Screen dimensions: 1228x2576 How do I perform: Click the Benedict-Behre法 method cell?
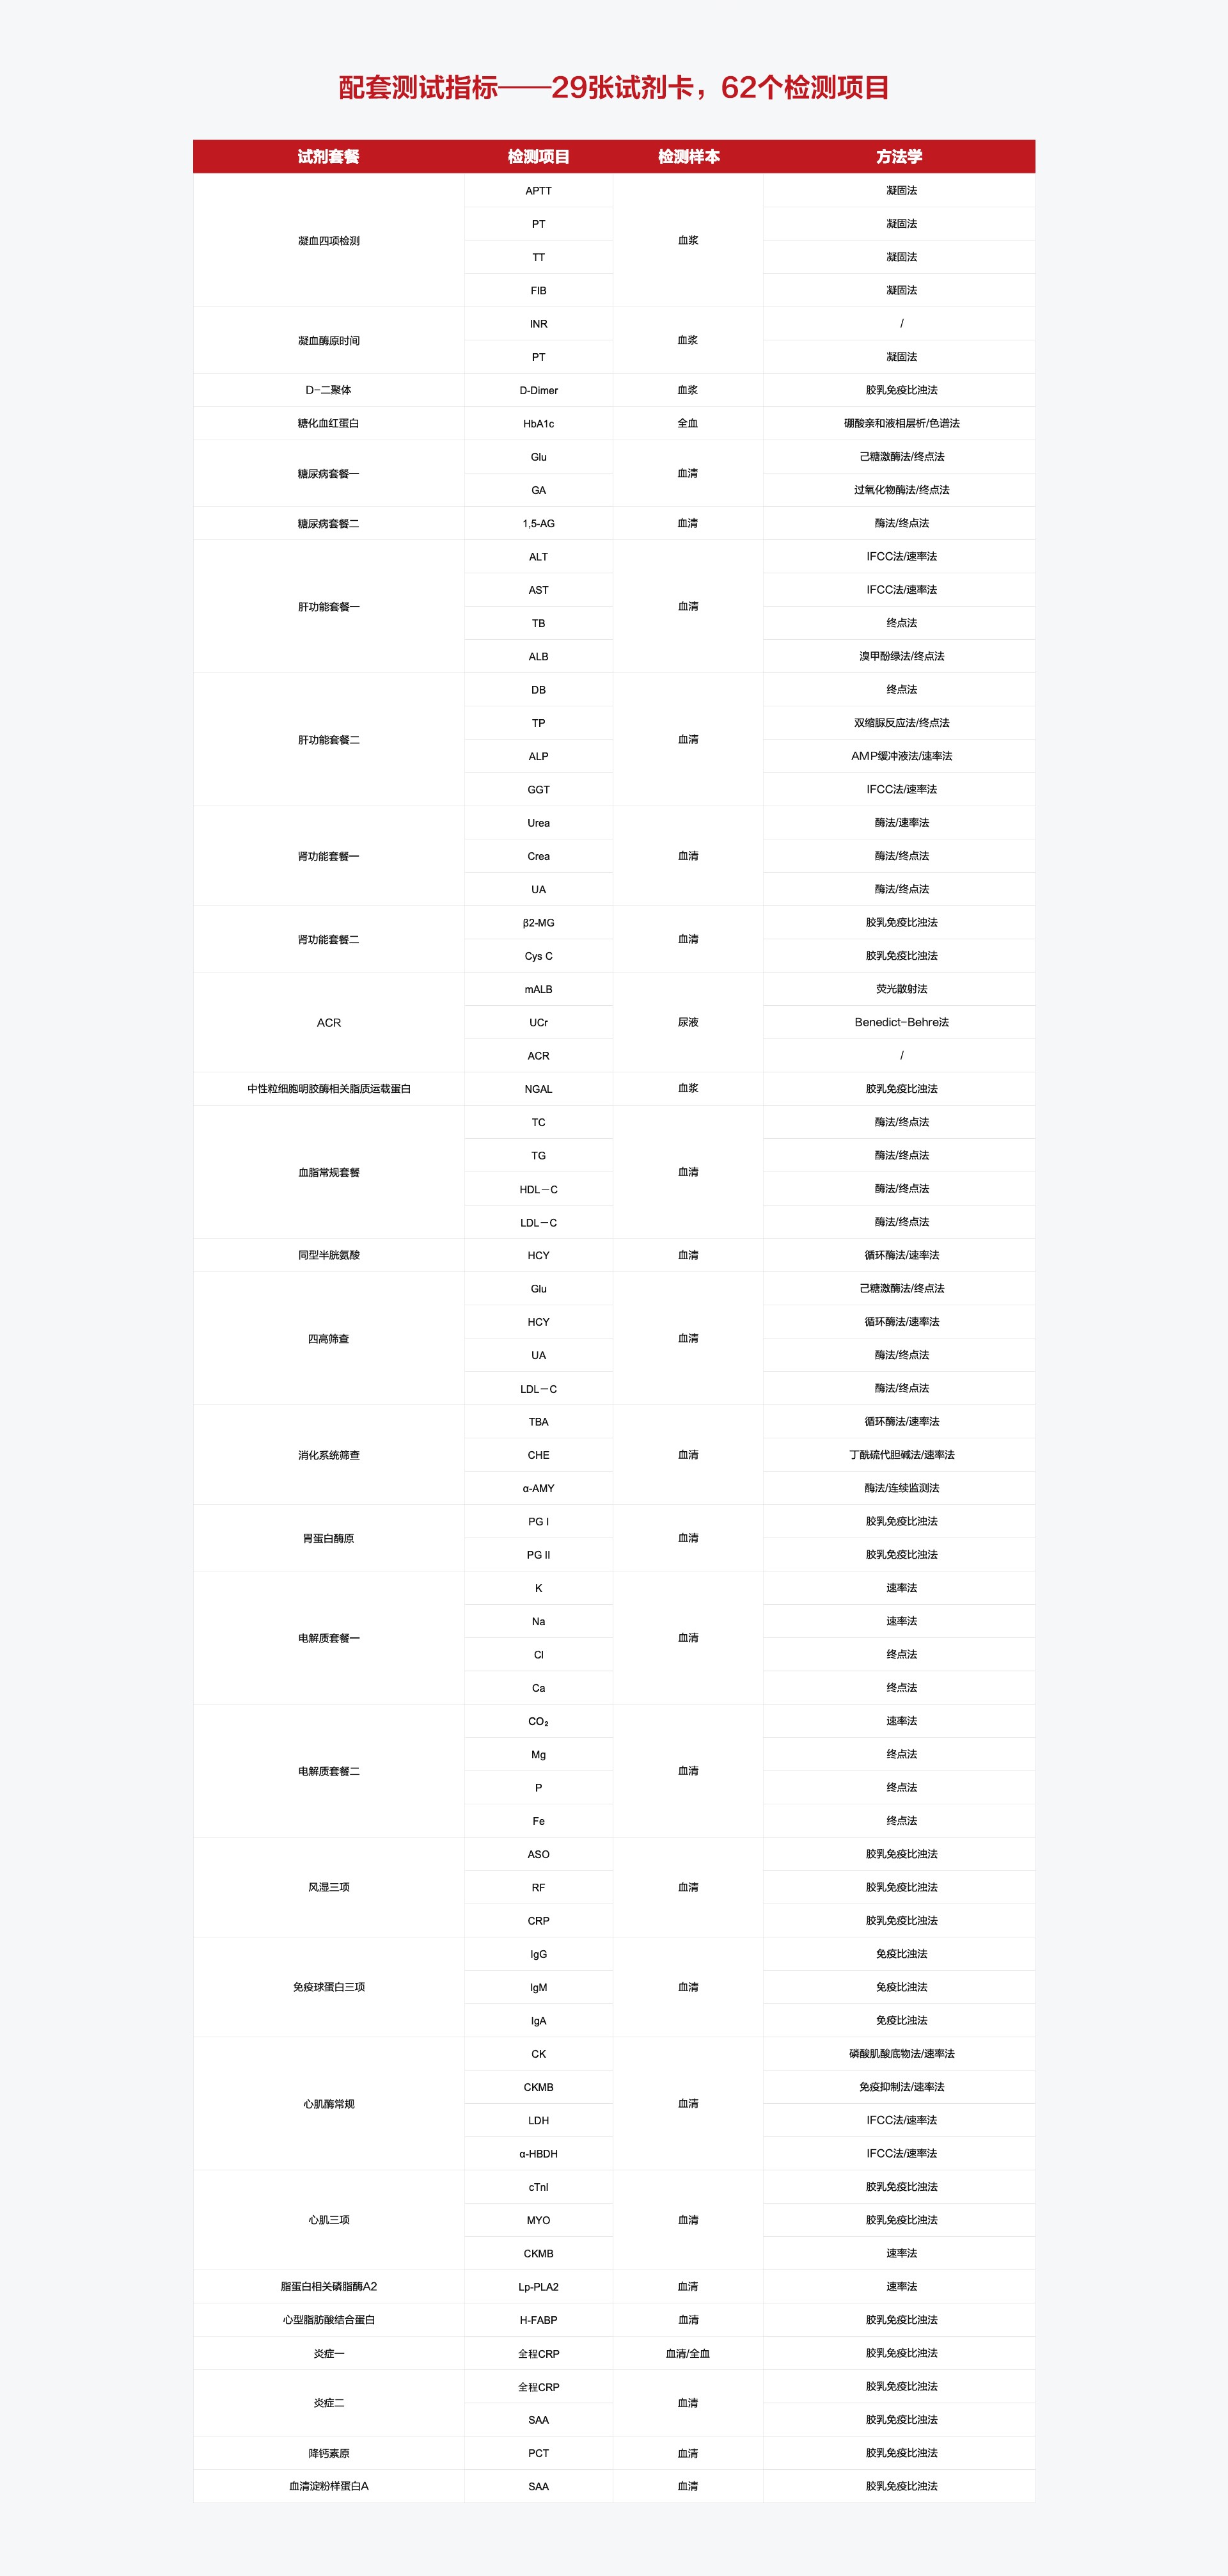(901, 1023)
